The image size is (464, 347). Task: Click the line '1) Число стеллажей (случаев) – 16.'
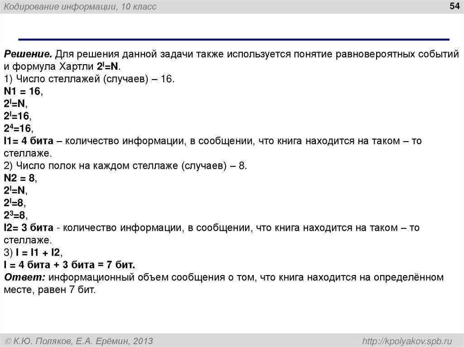(x=89, y=79)
